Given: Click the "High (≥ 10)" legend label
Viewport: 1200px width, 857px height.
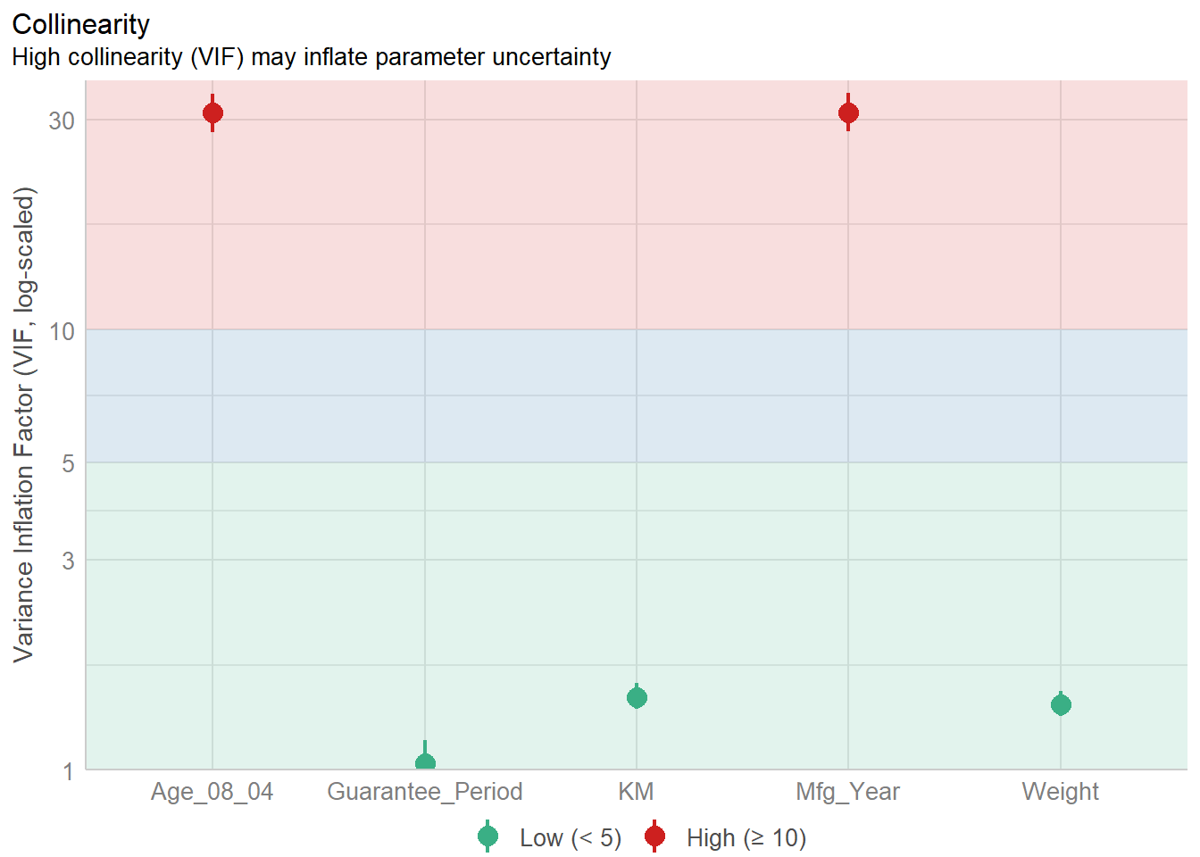Looking at the screenshot, I should coord(746,838).
